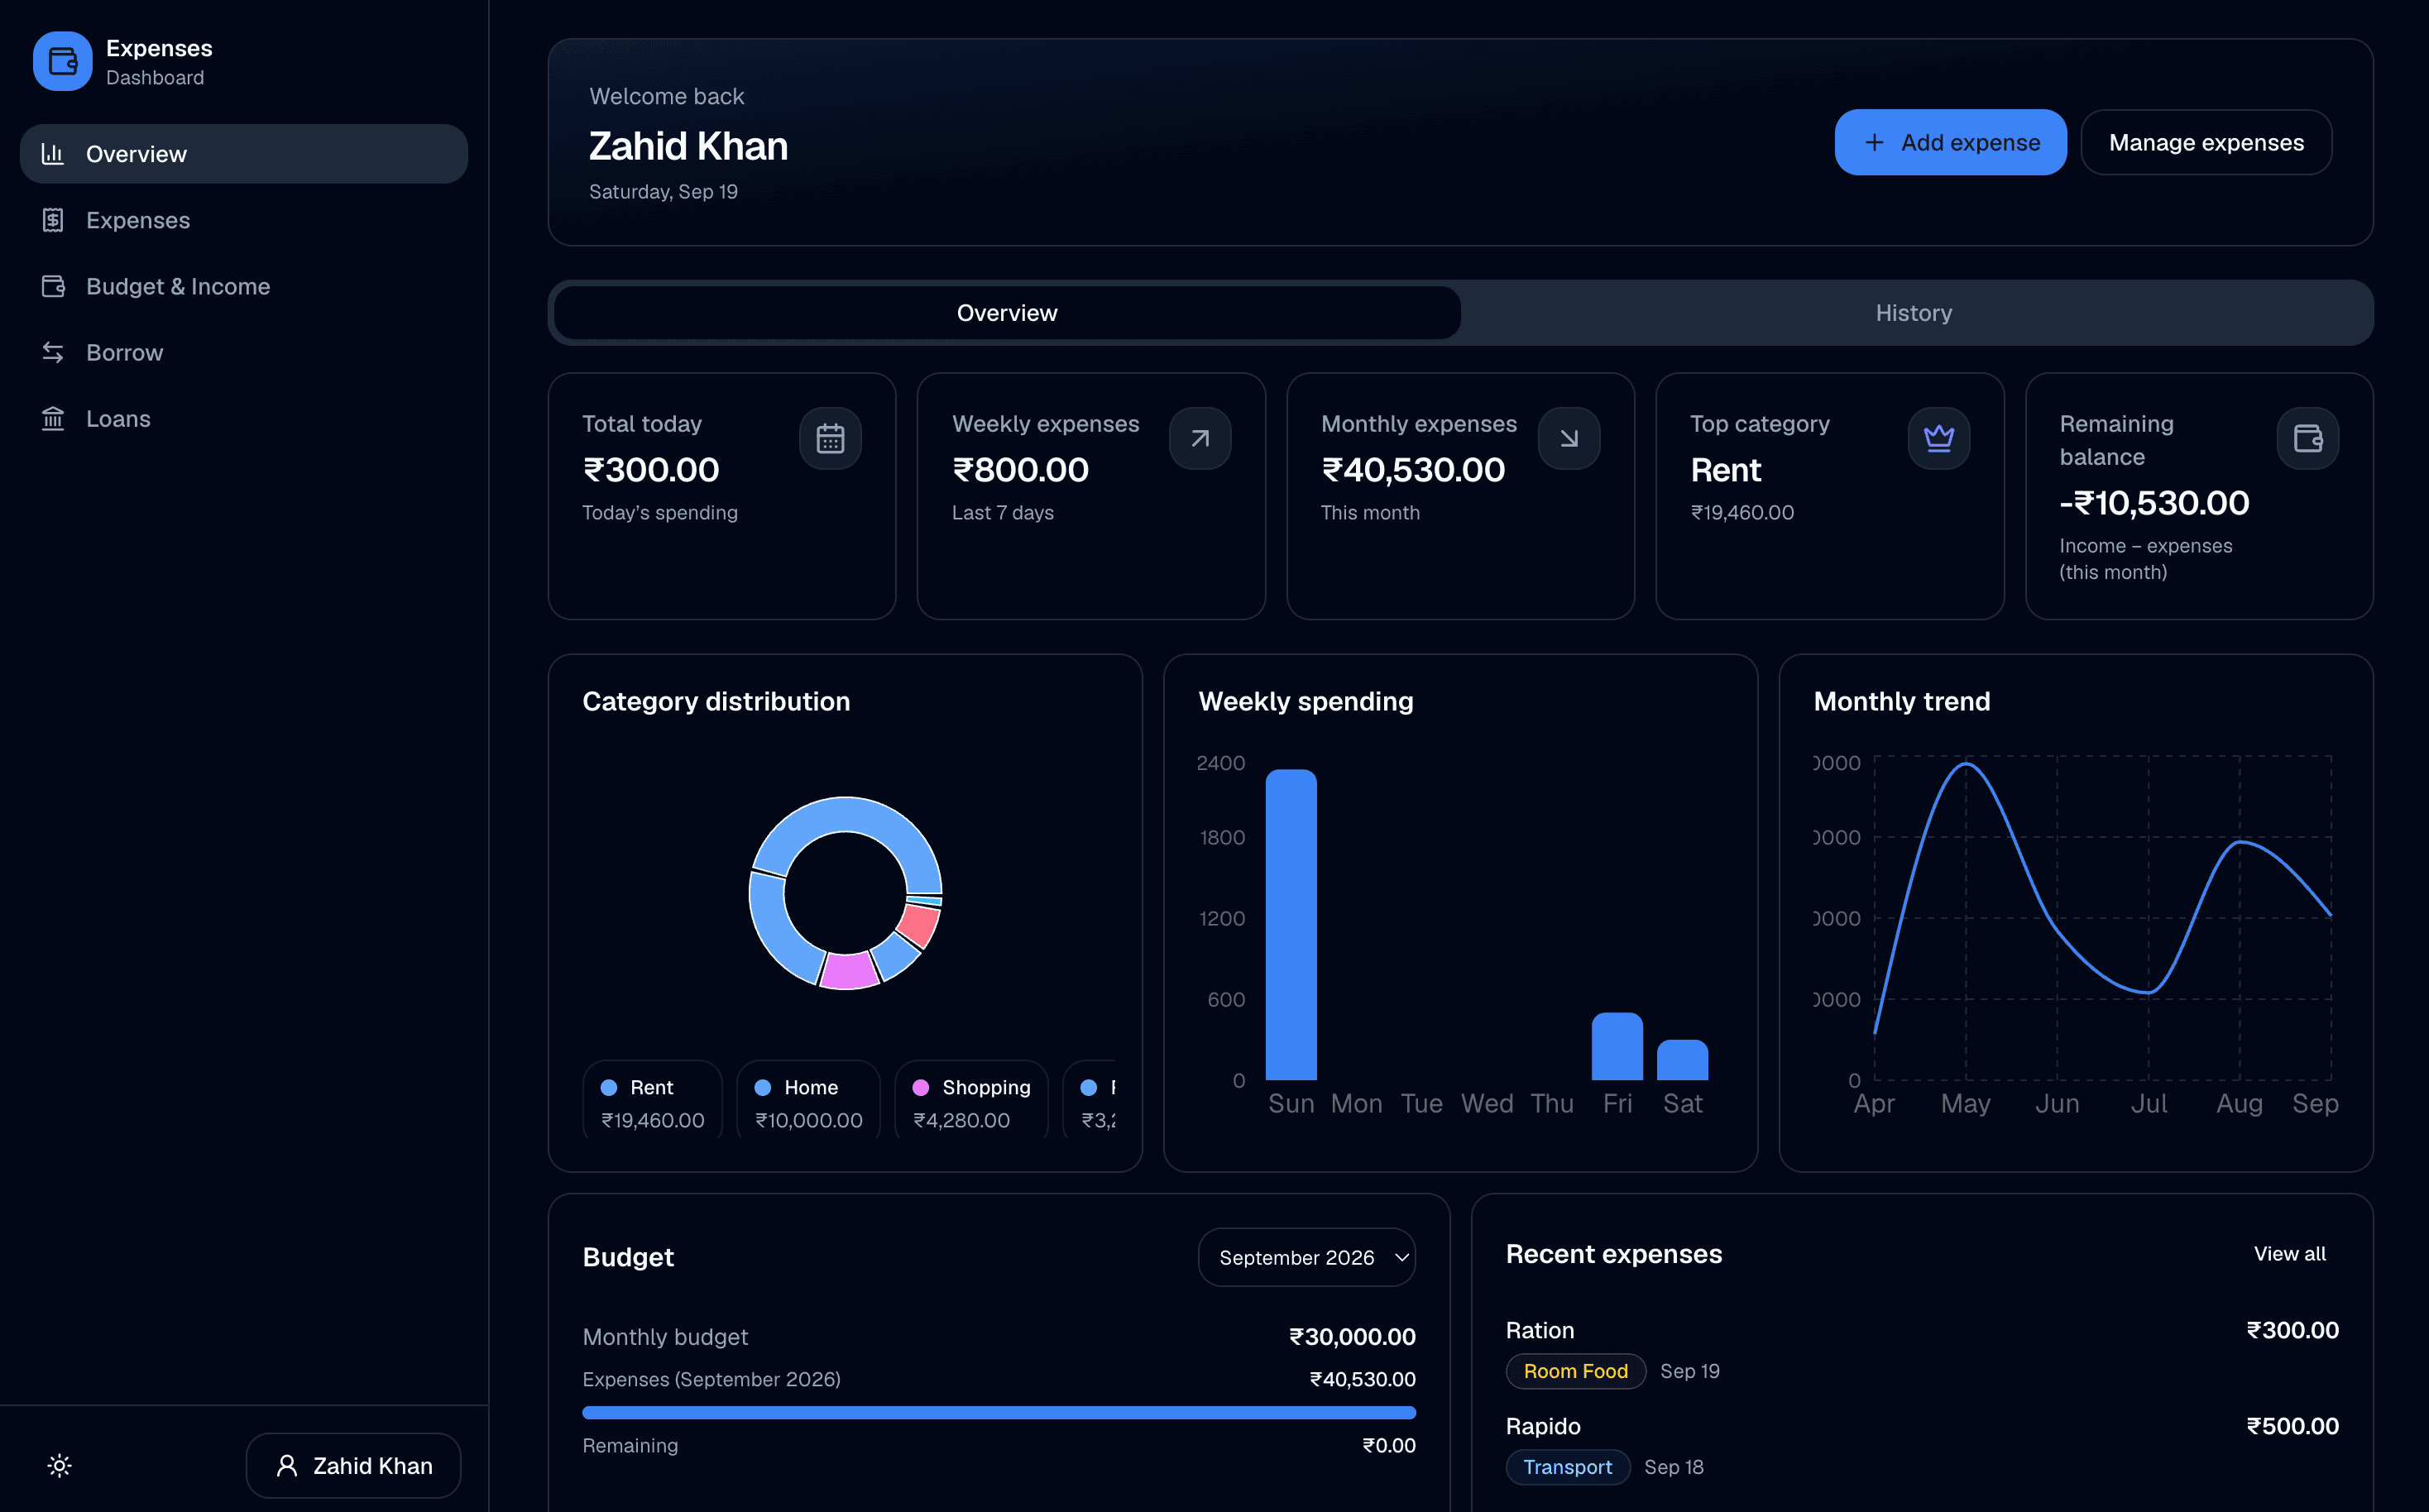This screenshot has width=2429, height=1512.
Task: Navigate to Borrow in sidebar
Action: tap(244, 352)
